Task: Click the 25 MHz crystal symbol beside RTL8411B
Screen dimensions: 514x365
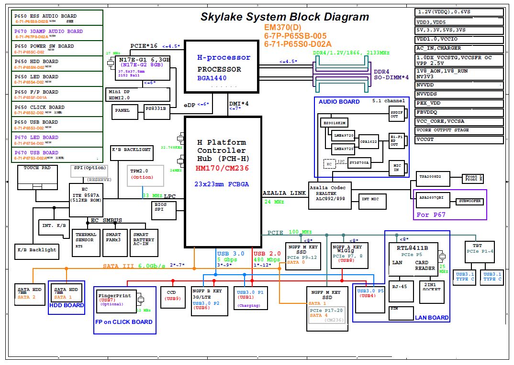Action: coord(442,256)
